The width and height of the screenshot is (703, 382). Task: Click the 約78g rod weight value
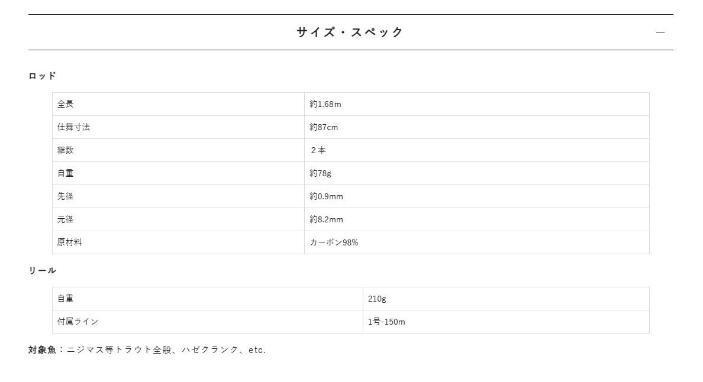[320, 173]
